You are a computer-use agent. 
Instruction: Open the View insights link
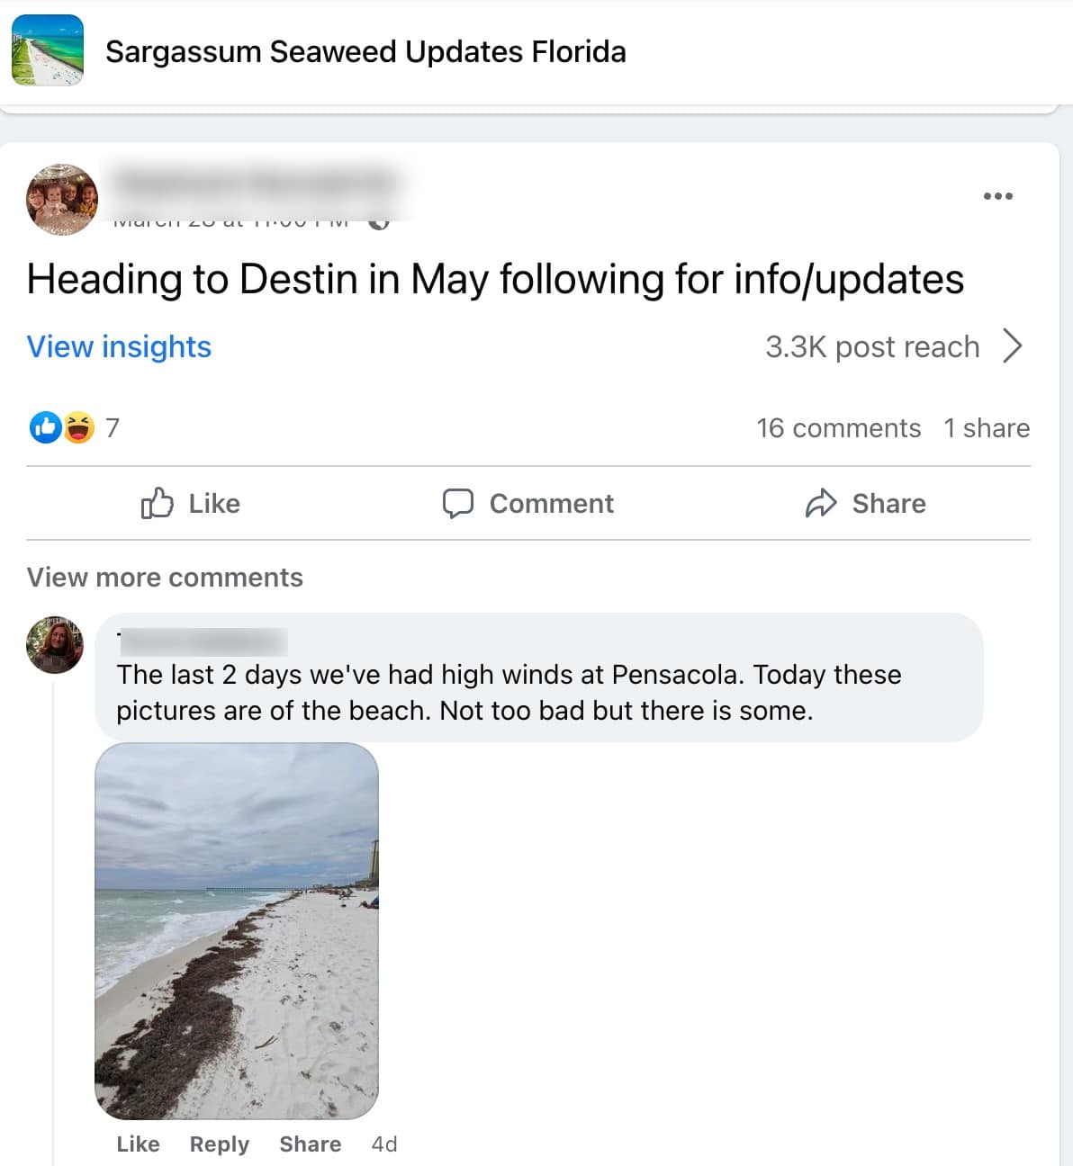pyautogui.click(x=119, y=346)
